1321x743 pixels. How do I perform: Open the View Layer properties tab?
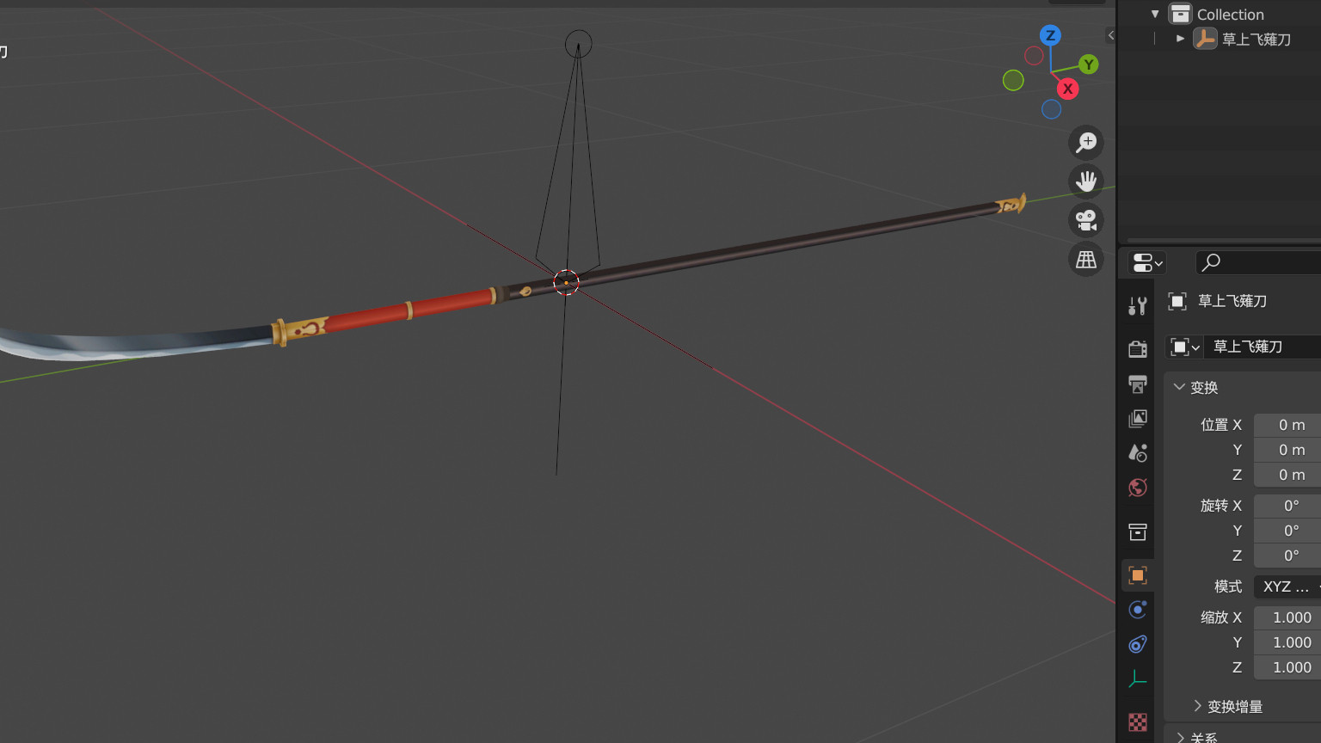pos(1138,418)
